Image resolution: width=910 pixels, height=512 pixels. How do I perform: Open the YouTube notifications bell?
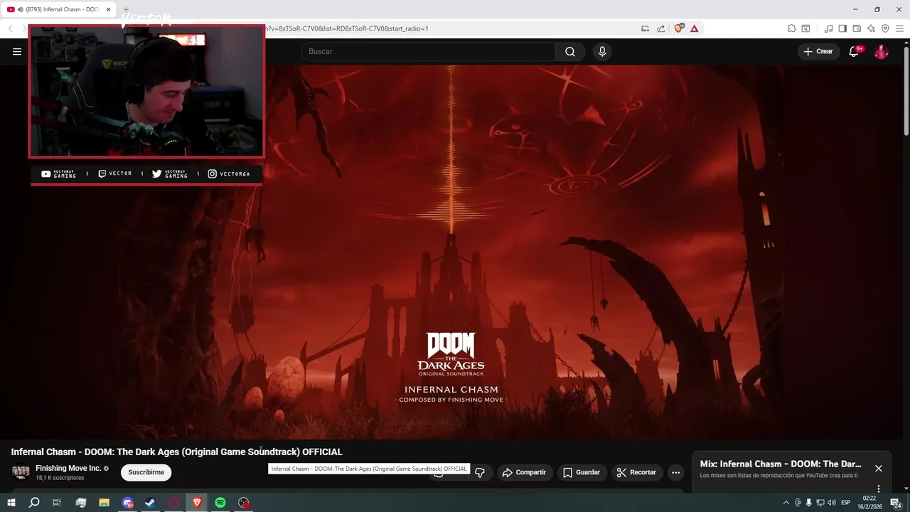pos(855,51)
